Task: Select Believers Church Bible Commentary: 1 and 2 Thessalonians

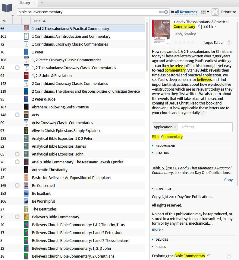Action: [72, 240]
